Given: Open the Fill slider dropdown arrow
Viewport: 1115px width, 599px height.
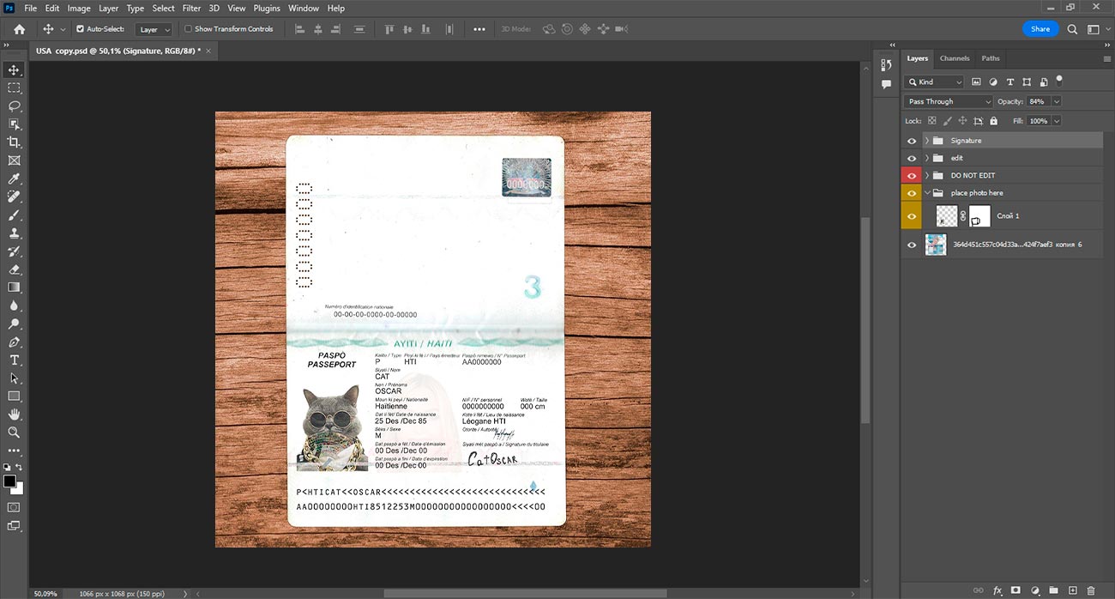Looking at the screenshot, I should pyautogui.click(x=1056, y=121).
